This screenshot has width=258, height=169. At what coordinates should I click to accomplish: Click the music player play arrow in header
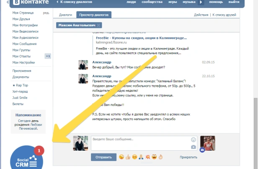[x=201, y=3]
